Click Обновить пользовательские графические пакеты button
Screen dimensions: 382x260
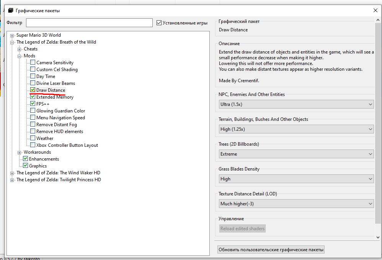pos(271,250)
